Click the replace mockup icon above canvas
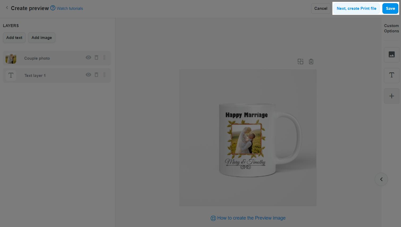The image size is (401, 227). tap(300, 62)
